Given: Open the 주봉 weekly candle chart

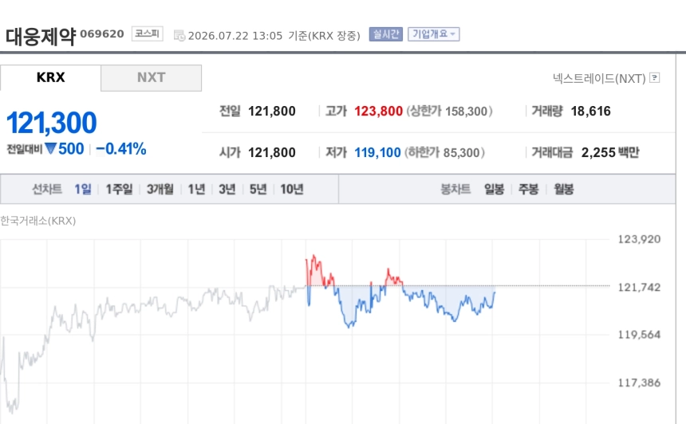Looking at the screenshot, I should pos(529,189).
